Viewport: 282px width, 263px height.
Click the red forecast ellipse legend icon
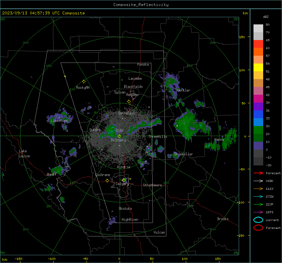[258, 228]
